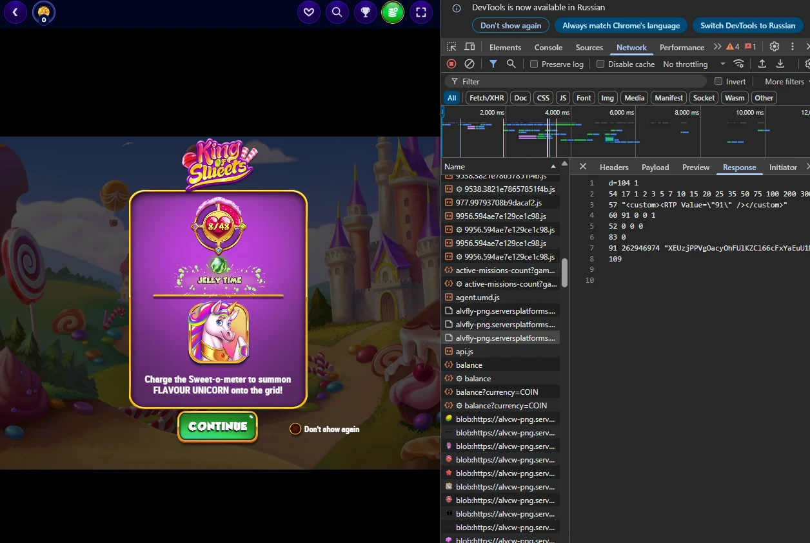Click the request list vertical scrollbar
The image size is (810, 543).
564,272
